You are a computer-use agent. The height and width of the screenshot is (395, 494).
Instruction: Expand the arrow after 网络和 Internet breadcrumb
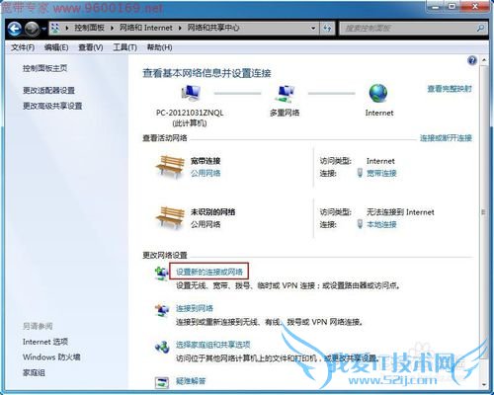point(180,29)
